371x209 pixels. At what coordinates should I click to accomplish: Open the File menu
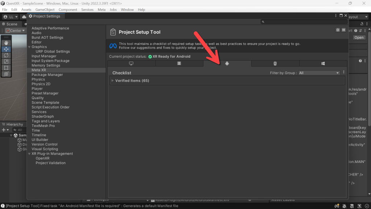click(4, 10)
